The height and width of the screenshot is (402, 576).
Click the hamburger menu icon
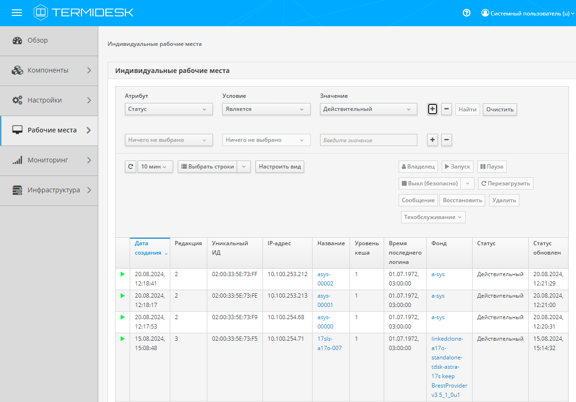click(17, 13)
